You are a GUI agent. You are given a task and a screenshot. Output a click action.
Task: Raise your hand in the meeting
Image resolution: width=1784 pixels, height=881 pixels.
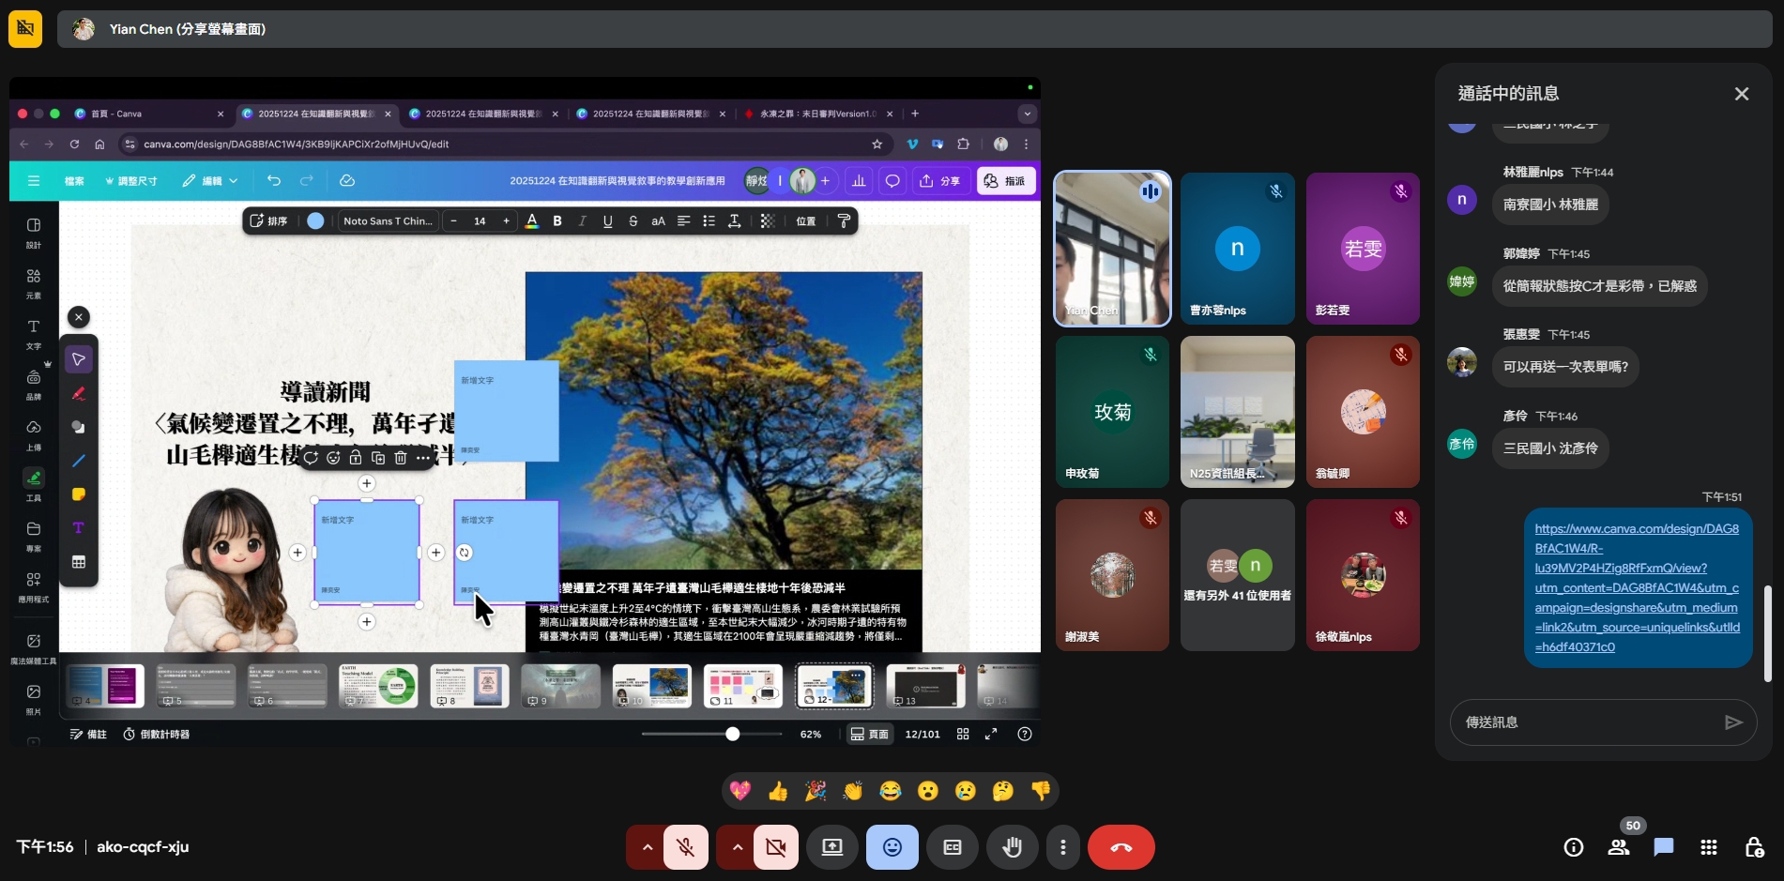(1012, 847)
